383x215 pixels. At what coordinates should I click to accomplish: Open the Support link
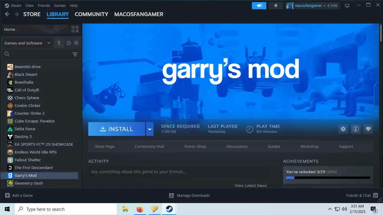point(346,146)
